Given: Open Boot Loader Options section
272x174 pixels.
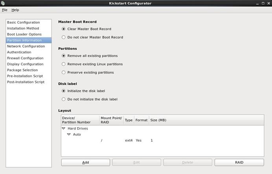Looking at the screenshot, I should pyautogui.click(x=29, y=34).
